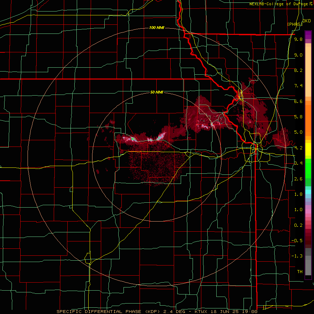Click the 8.2 value on the color scale

(298, 70)
